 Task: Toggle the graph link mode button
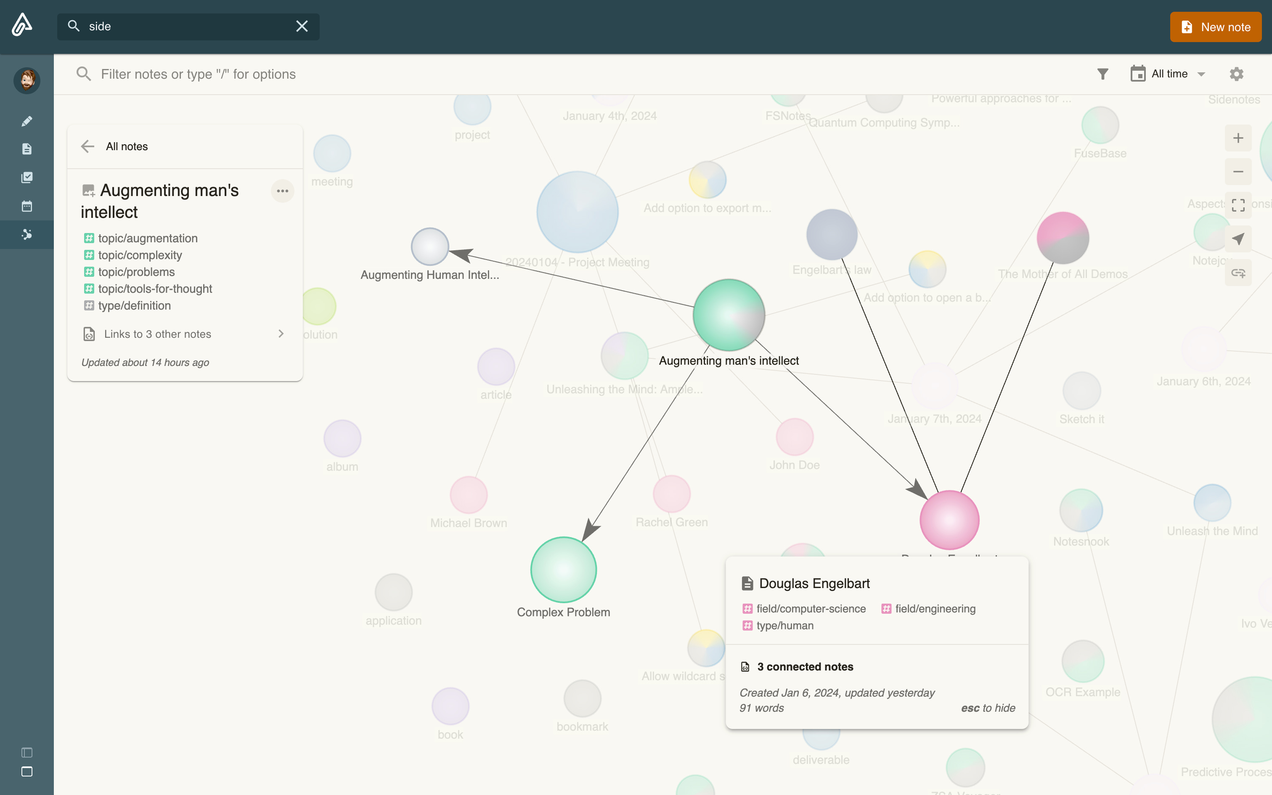1238,273
